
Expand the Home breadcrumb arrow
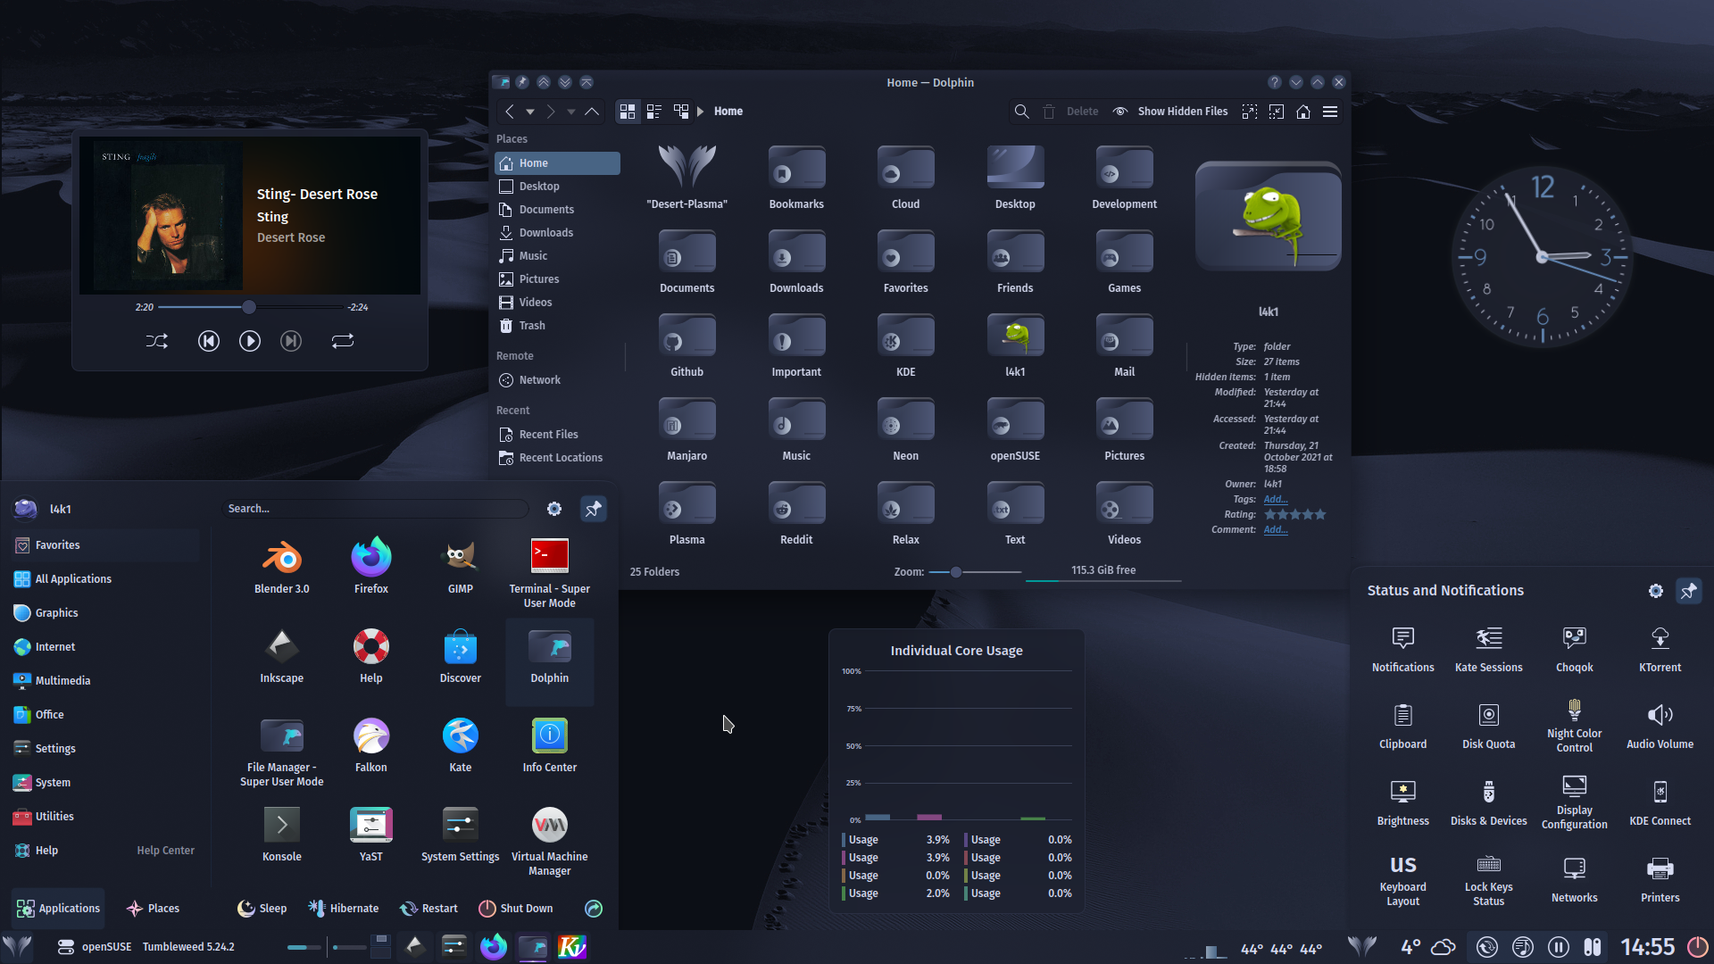click(x=701, y=112)
